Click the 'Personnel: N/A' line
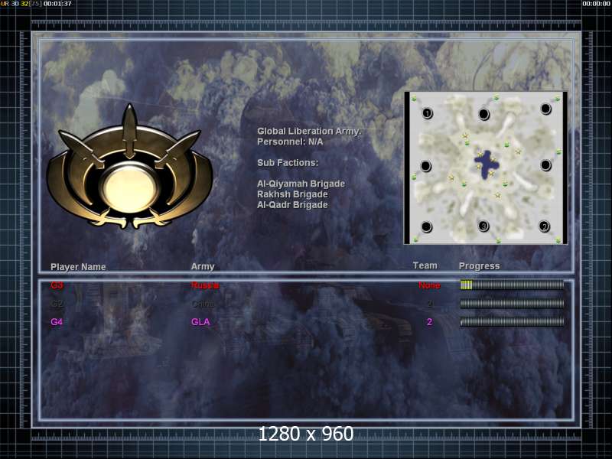This screenshot has height=459, width=612. click(290, 142)
